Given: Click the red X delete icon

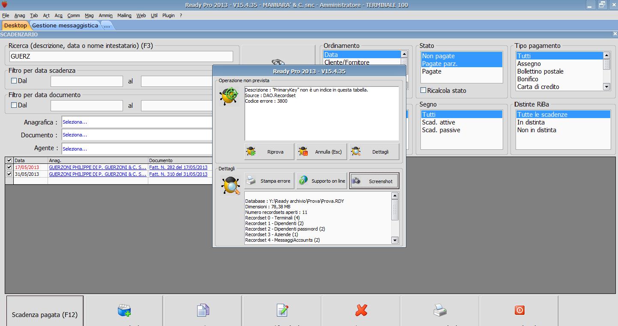Looking at the screenshot, I should (x=361, y=310).
